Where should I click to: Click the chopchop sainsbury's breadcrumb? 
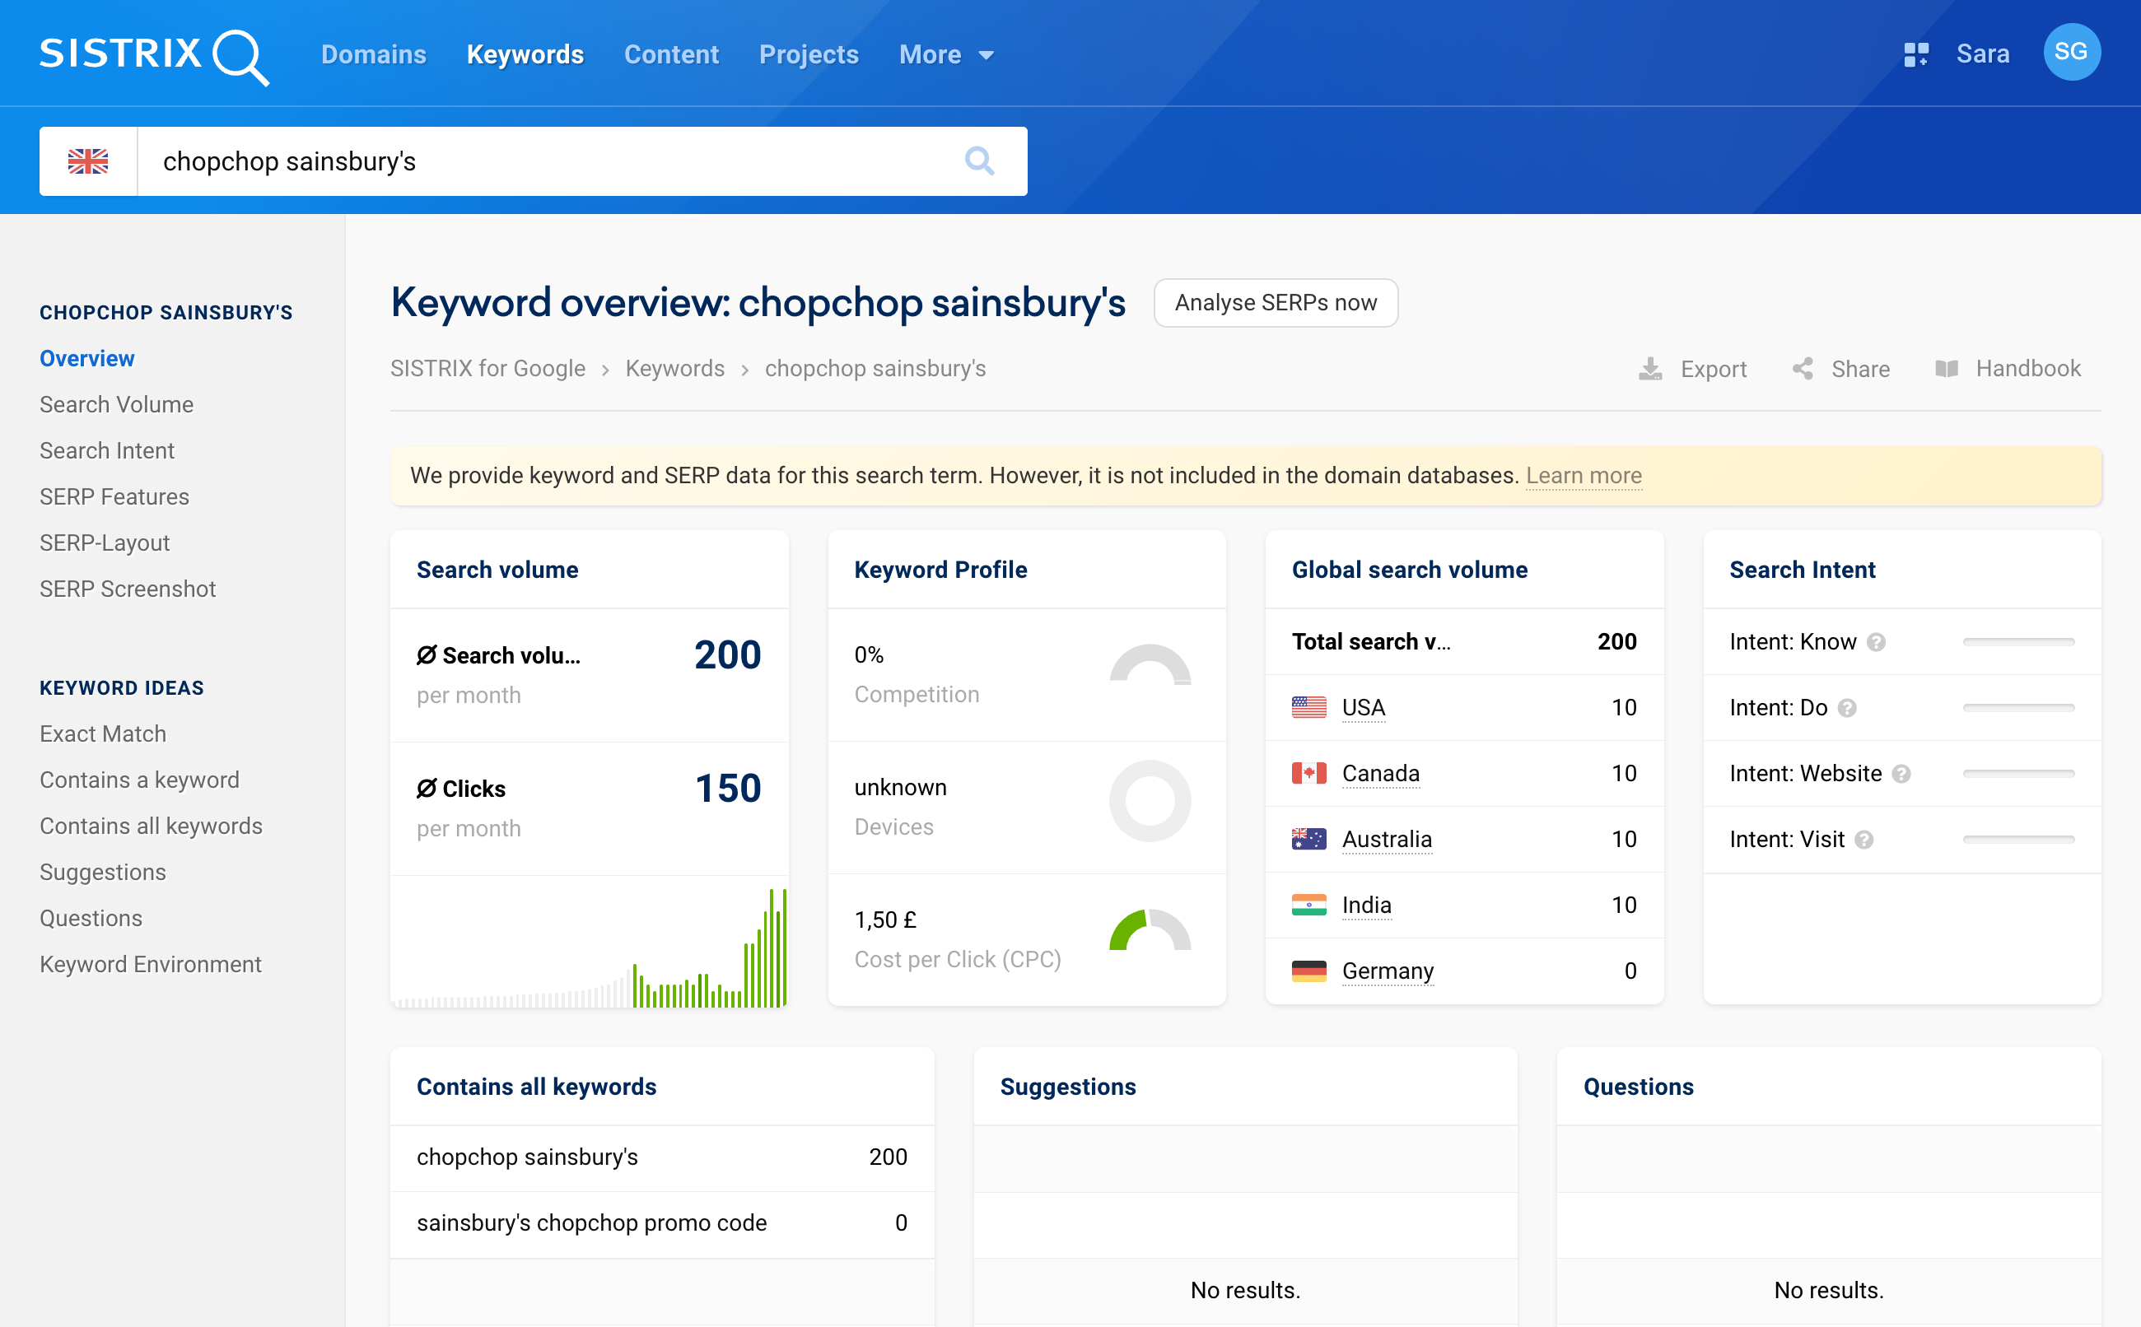875,369
